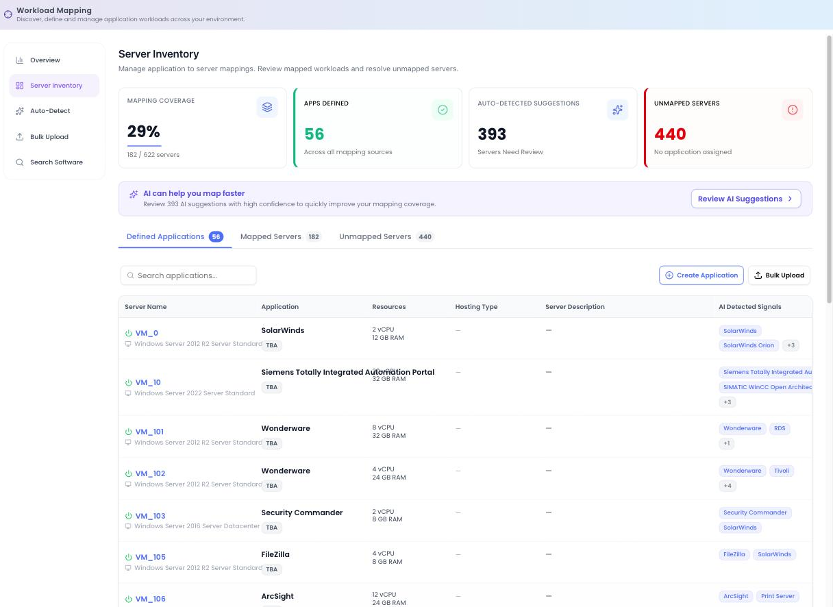Image resolution: width=833 pixels, height=607 pixels.
Task: Click the plus icon in Create Application
Action: tap(669, 275)
